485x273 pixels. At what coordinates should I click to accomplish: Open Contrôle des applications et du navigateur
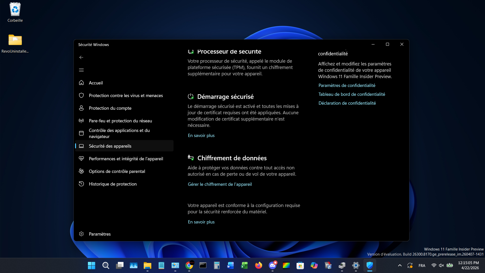[119, 133]
